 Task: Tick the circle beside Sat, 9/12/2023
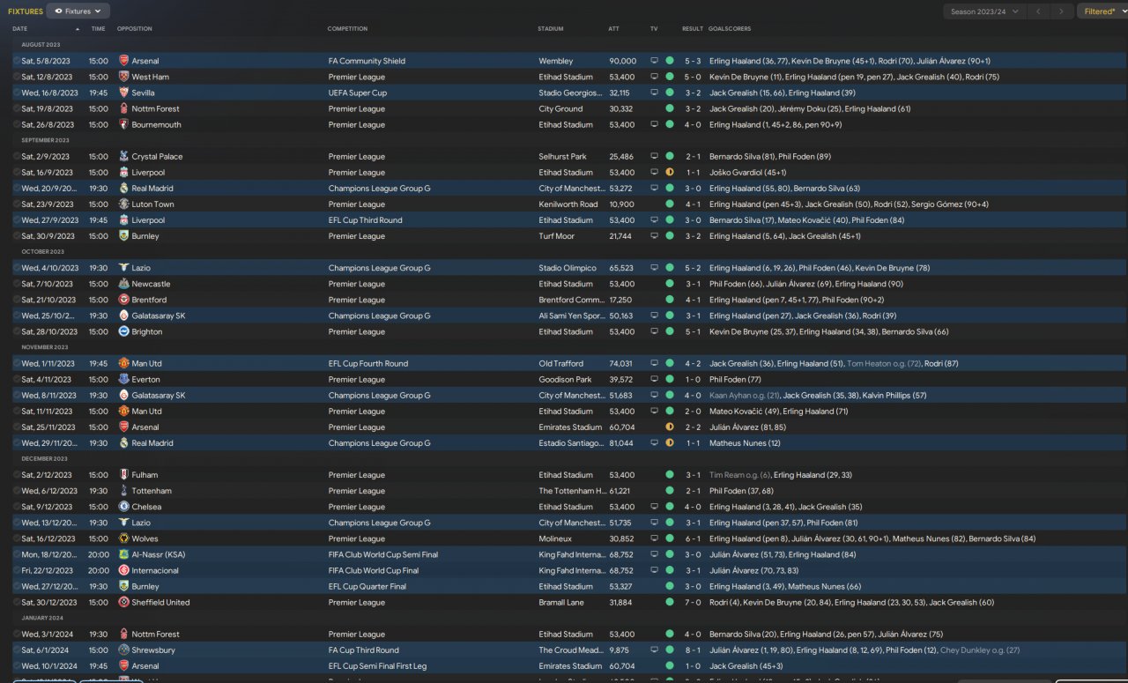point(16,507)
